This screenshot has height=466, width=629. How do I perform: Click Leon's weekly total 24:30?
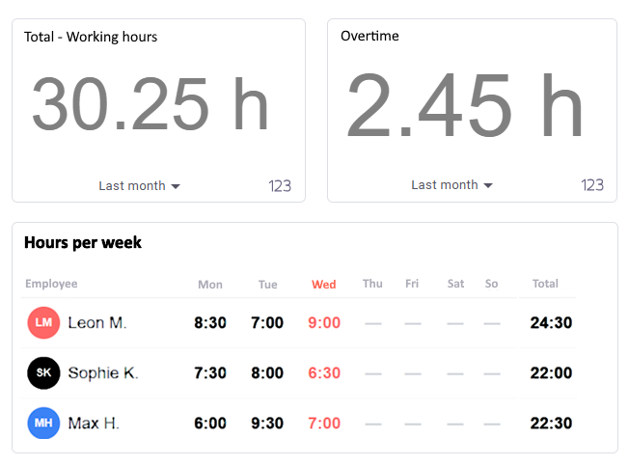click(x=551, y=323)
